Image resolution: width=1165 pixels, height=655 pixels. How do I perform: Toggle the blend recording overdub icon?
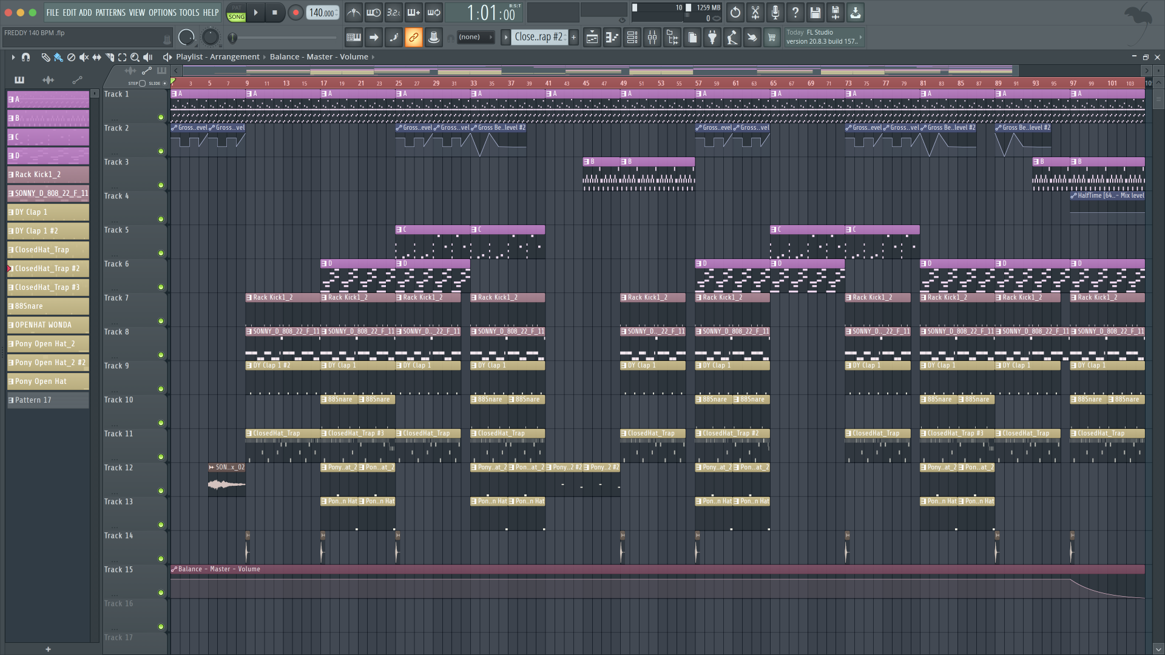pos(414,12)
